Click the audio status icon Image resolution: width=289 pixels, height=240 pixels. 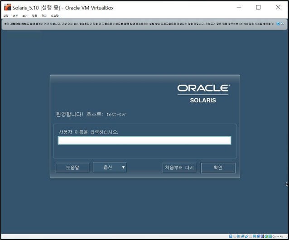click(239, 236)
